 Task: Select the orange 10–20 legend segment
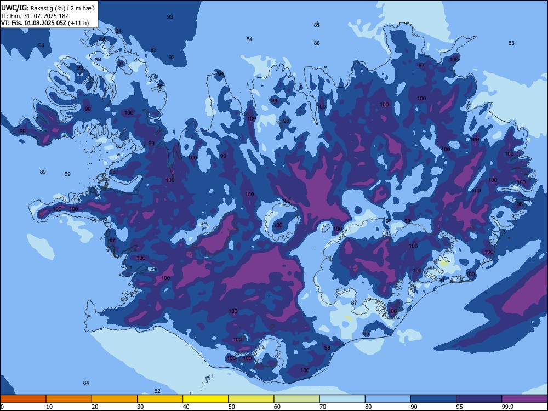click(69, 399)
